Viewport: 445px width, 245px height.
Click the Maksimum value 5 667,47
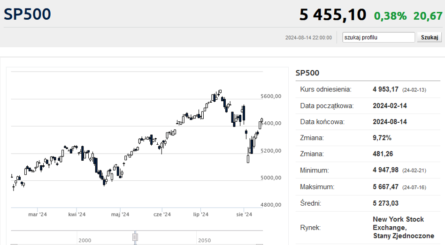click(x=385, y=187)
